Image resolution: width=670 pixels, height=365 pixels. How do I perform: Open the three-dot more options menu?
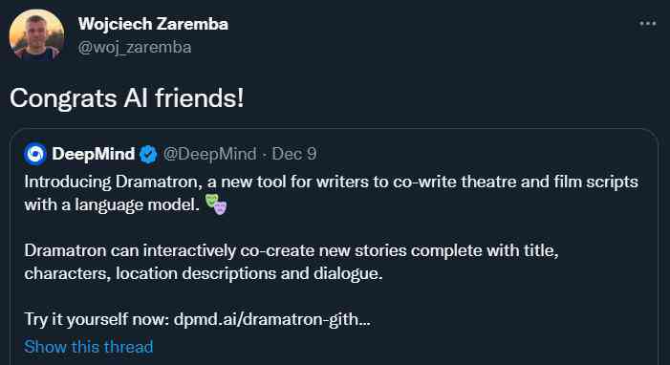point(648,24)
